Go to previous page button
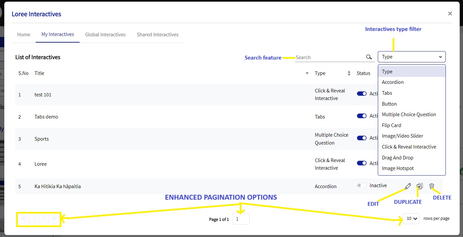 pos(34,219)
